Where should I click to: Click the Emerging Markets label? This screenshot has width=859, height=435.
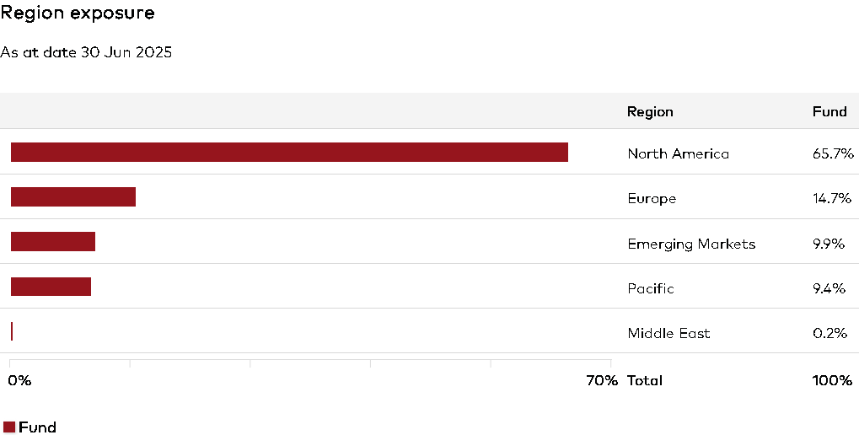(x=691, y=244)
